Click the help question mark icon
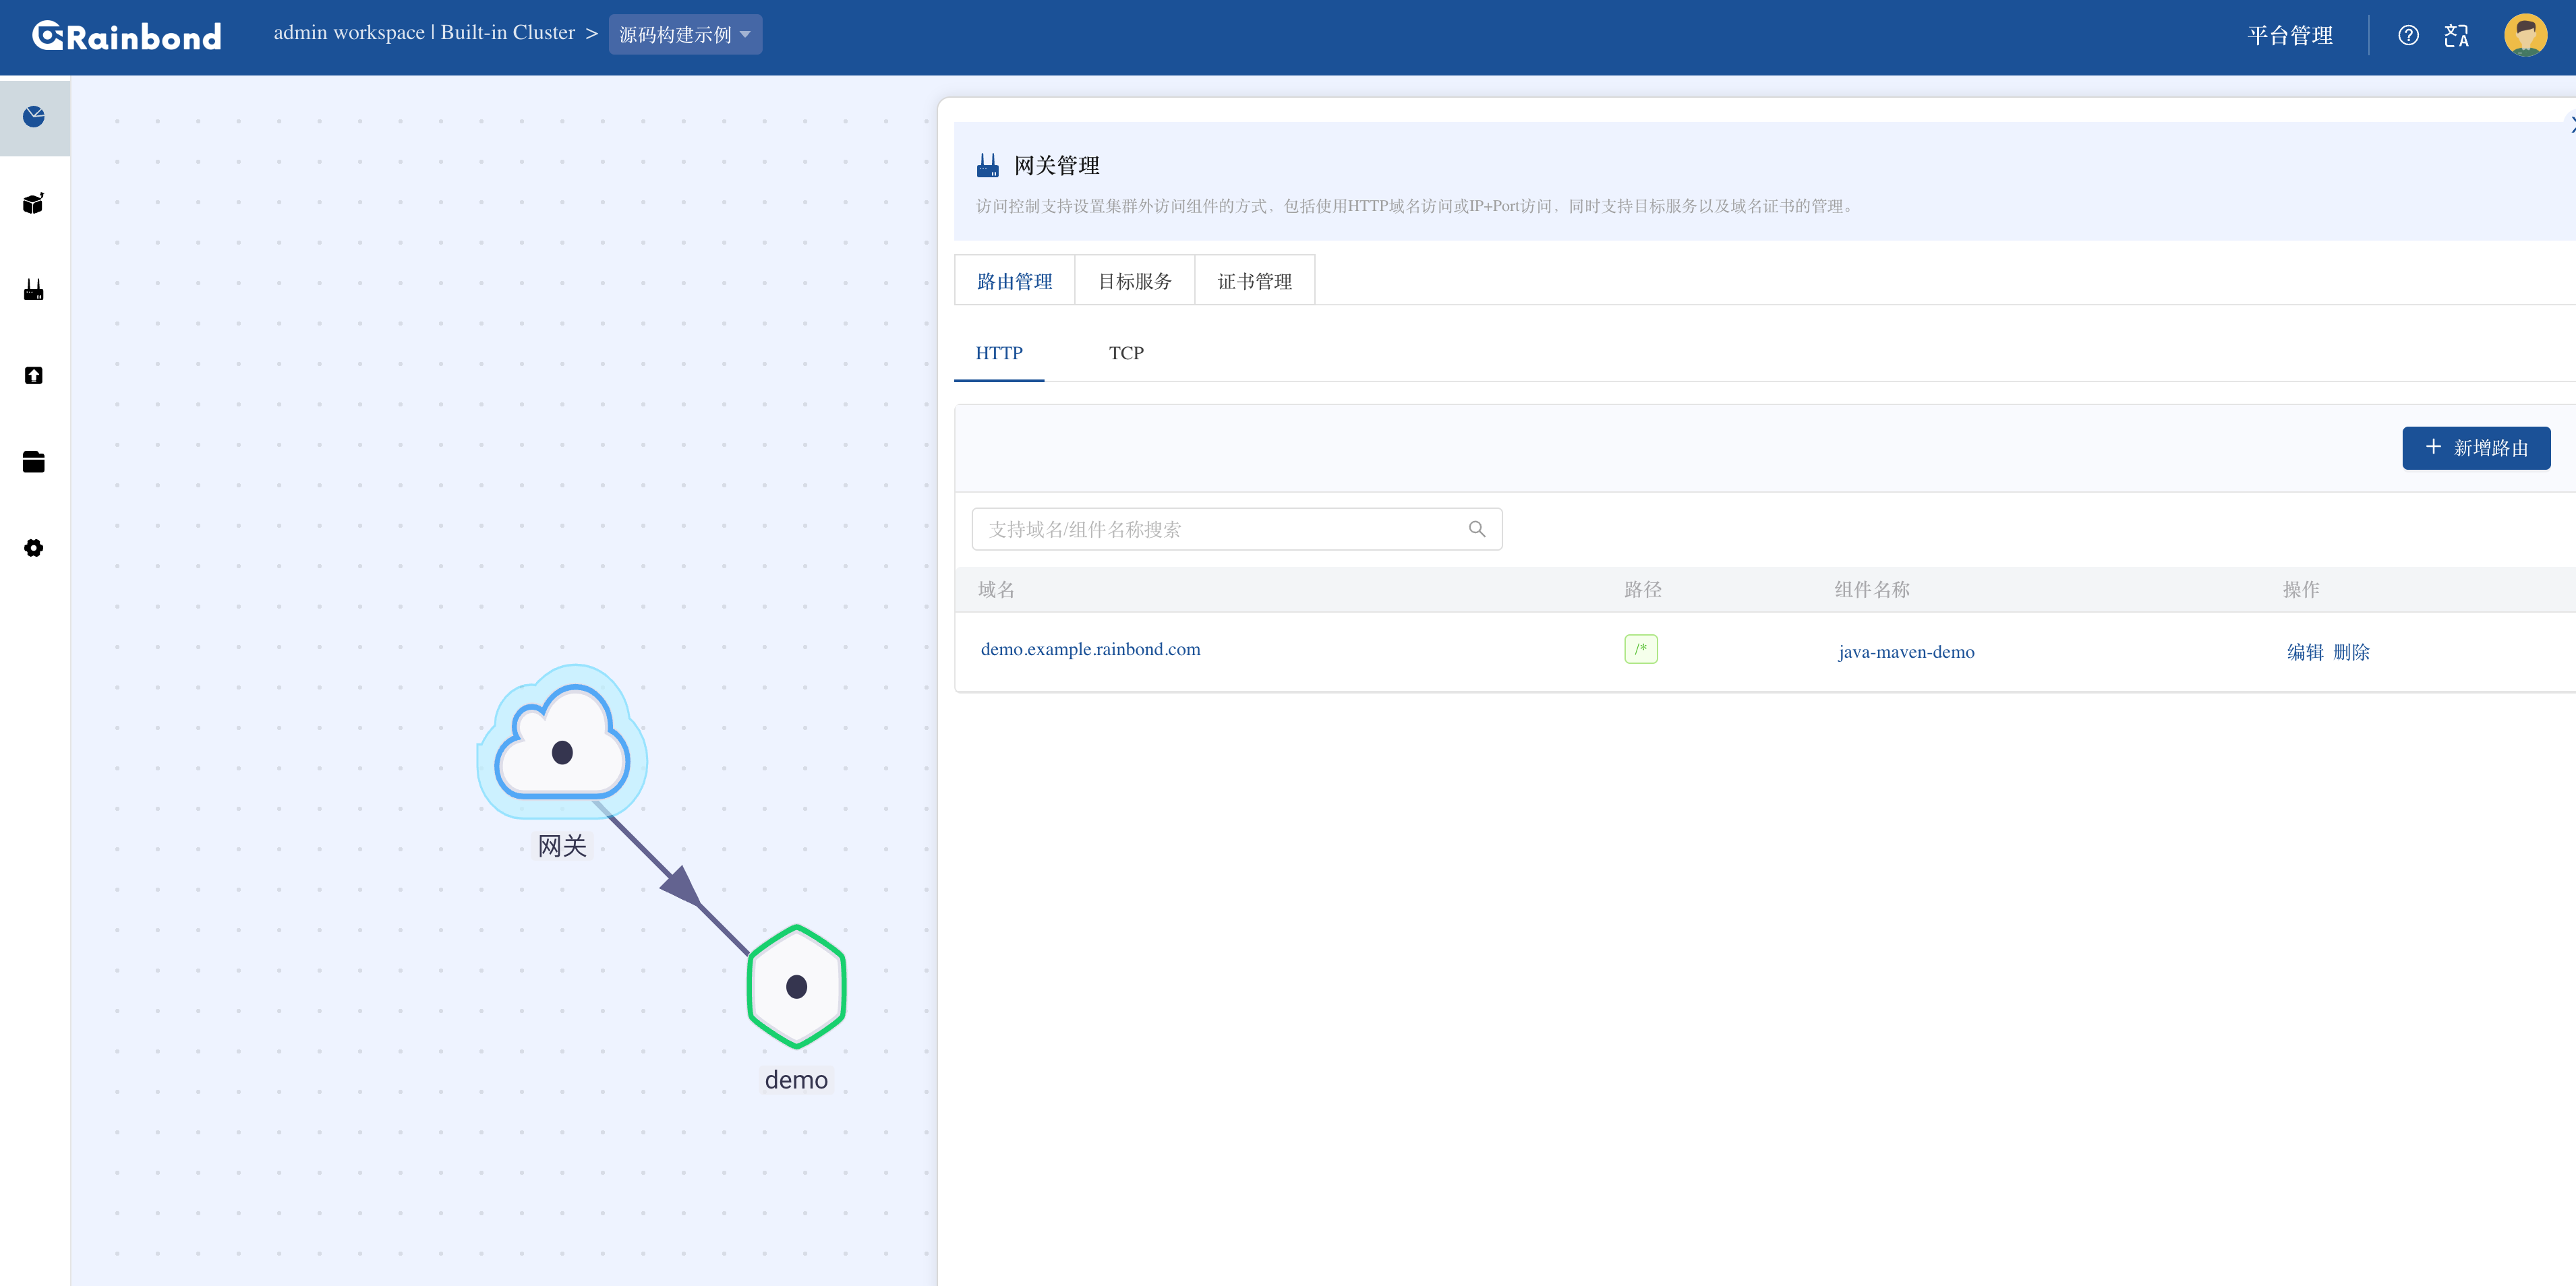The image size is (2576, 1286). 2408,36
